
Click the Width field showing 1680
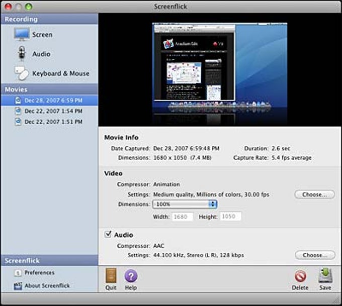(183, 217)
